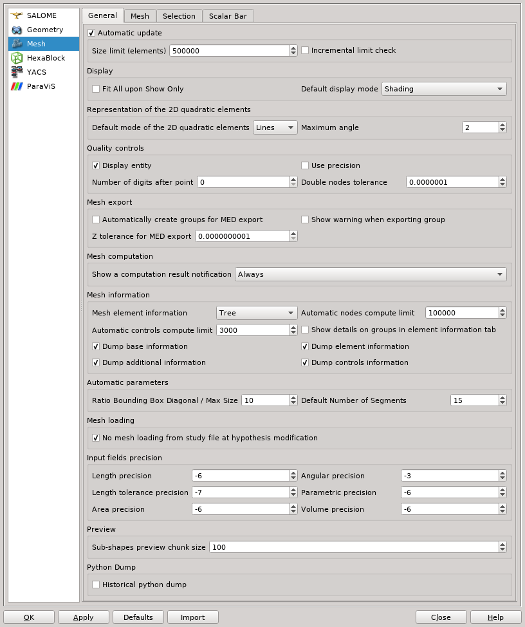The width and height of the screenshot is (525, 627).
Task: Click Sub-shapes preview chunk size field
Action: pos(354,547)
